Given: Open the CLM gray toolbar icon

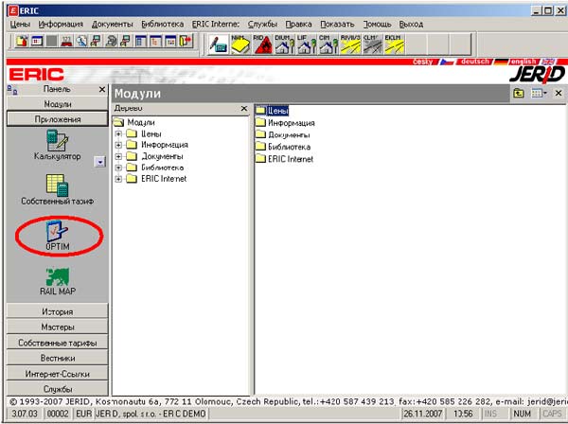Looking at the screenshot, I should coord(372,44).
